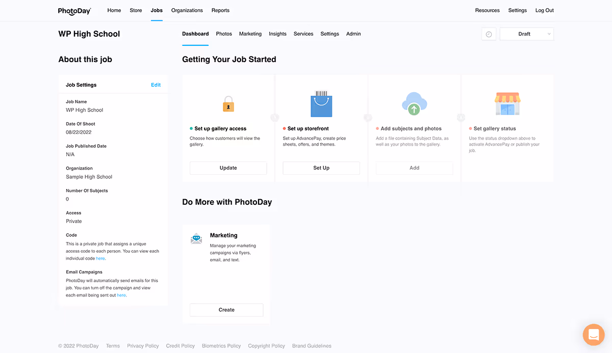Edit the Job Settings

point(156,85)
